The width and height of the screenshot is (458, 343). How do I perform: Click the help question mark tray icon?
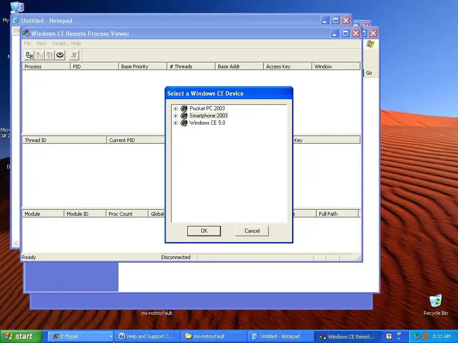point(389,336)
